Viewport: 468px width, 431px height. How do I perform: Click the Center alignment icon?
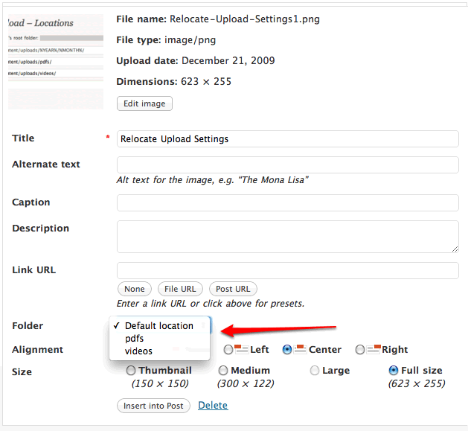tap(300, 349)
